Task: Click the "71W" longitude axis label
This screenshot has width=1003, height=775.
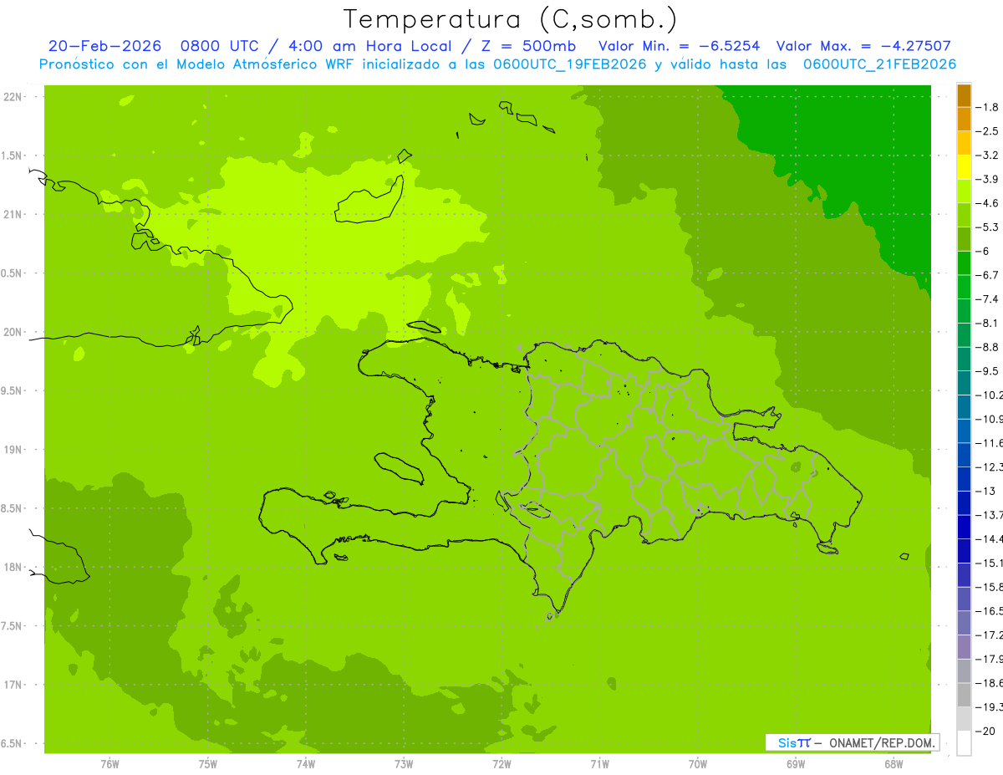Action: (599, 764)
